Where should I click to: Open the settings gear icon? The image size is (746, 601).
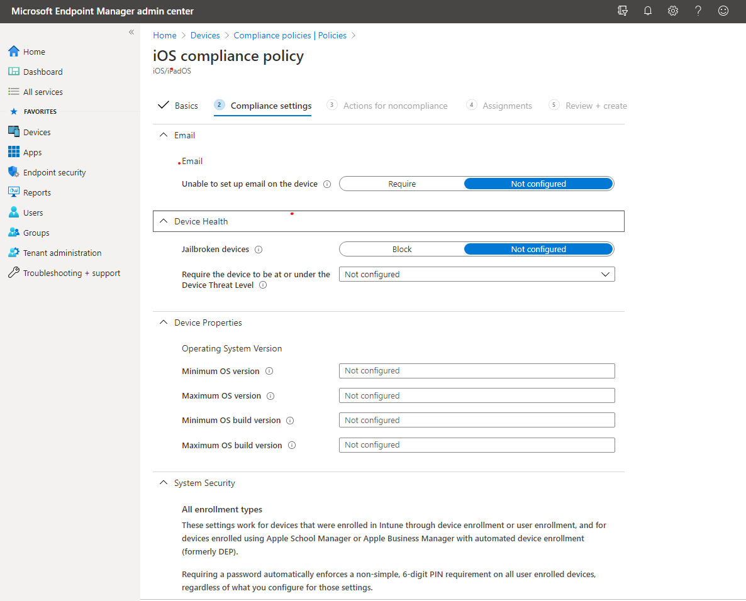673,11
